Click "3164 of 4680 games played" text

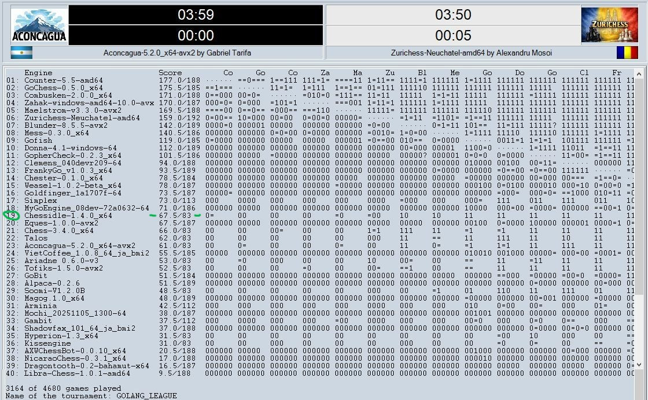click(x=64, y=388)
